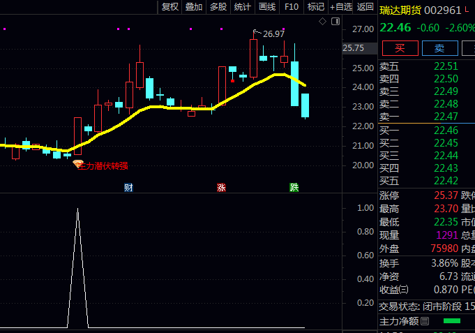Click the 涨停 value 25.37

446,195
